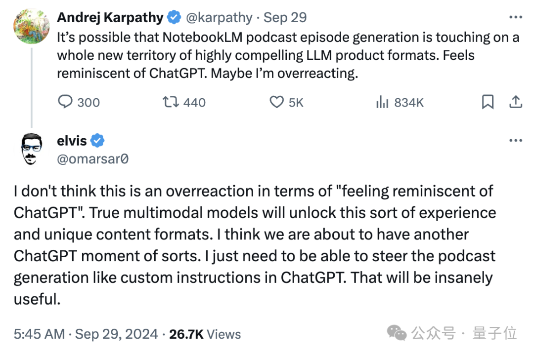Click the share icon on Karpathy's tweet
This screenshot has height=354, width=534.
click(x=516, y=102)
